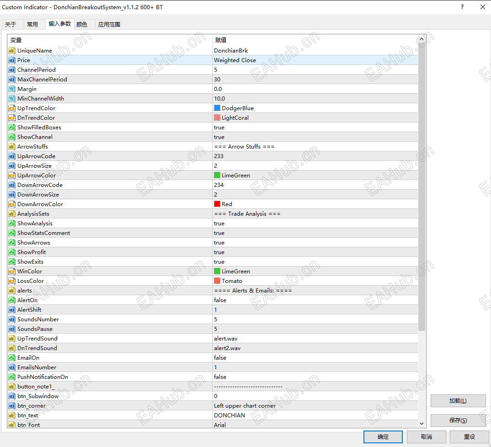Image resolution: width=491 pixels, height=447 pixels.
Task: Click the scrollbar down arrow of the parameter list
Action: 422,424
